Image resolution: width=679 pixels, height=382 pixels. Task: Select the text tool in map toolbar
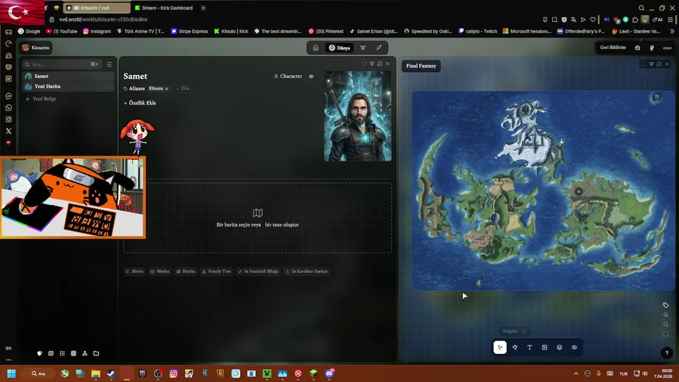pyautogui.click(x=529, y=348)
